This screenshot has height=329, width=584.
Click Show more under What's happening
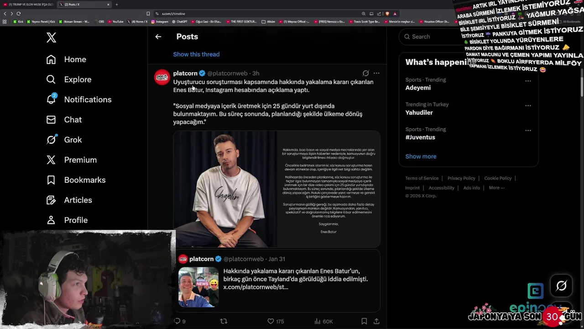point(421,156)
